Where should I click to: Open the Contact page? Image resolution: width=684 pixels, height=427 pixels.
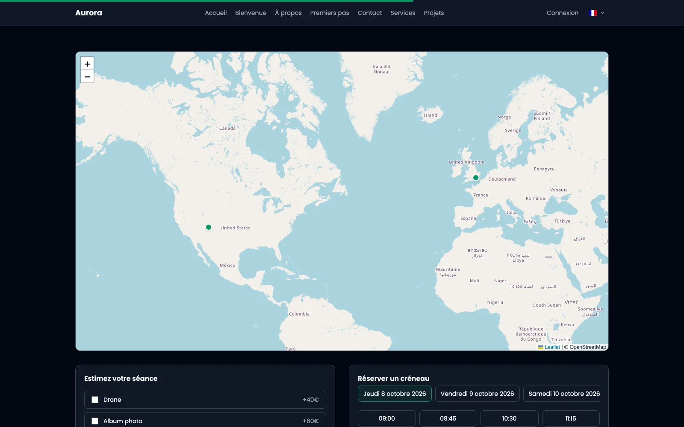370,13
